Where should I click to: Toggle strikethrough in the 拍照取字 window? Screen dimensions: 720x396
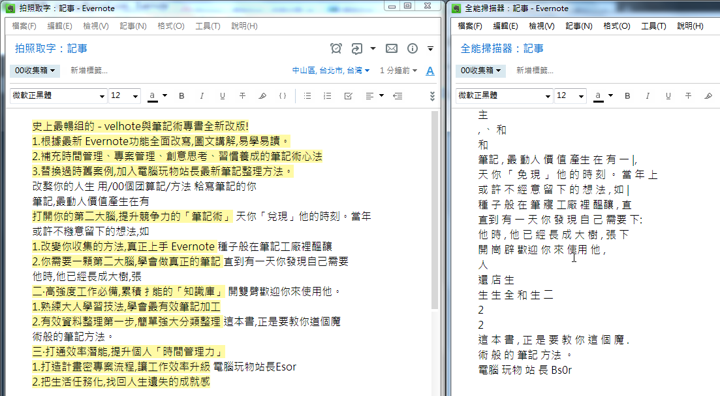242,95
